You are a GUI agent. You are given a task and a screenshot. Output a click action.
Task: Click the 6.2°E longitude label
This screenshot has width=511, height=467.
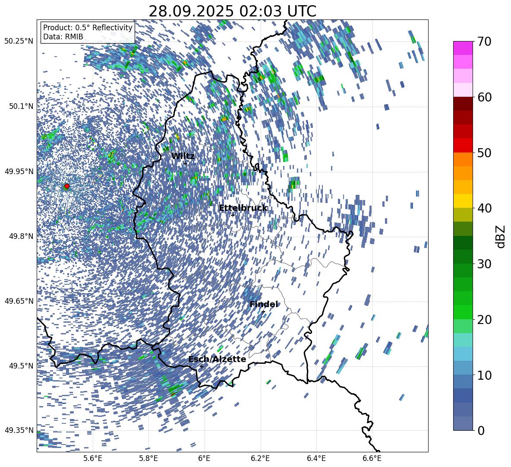point(260,458)
